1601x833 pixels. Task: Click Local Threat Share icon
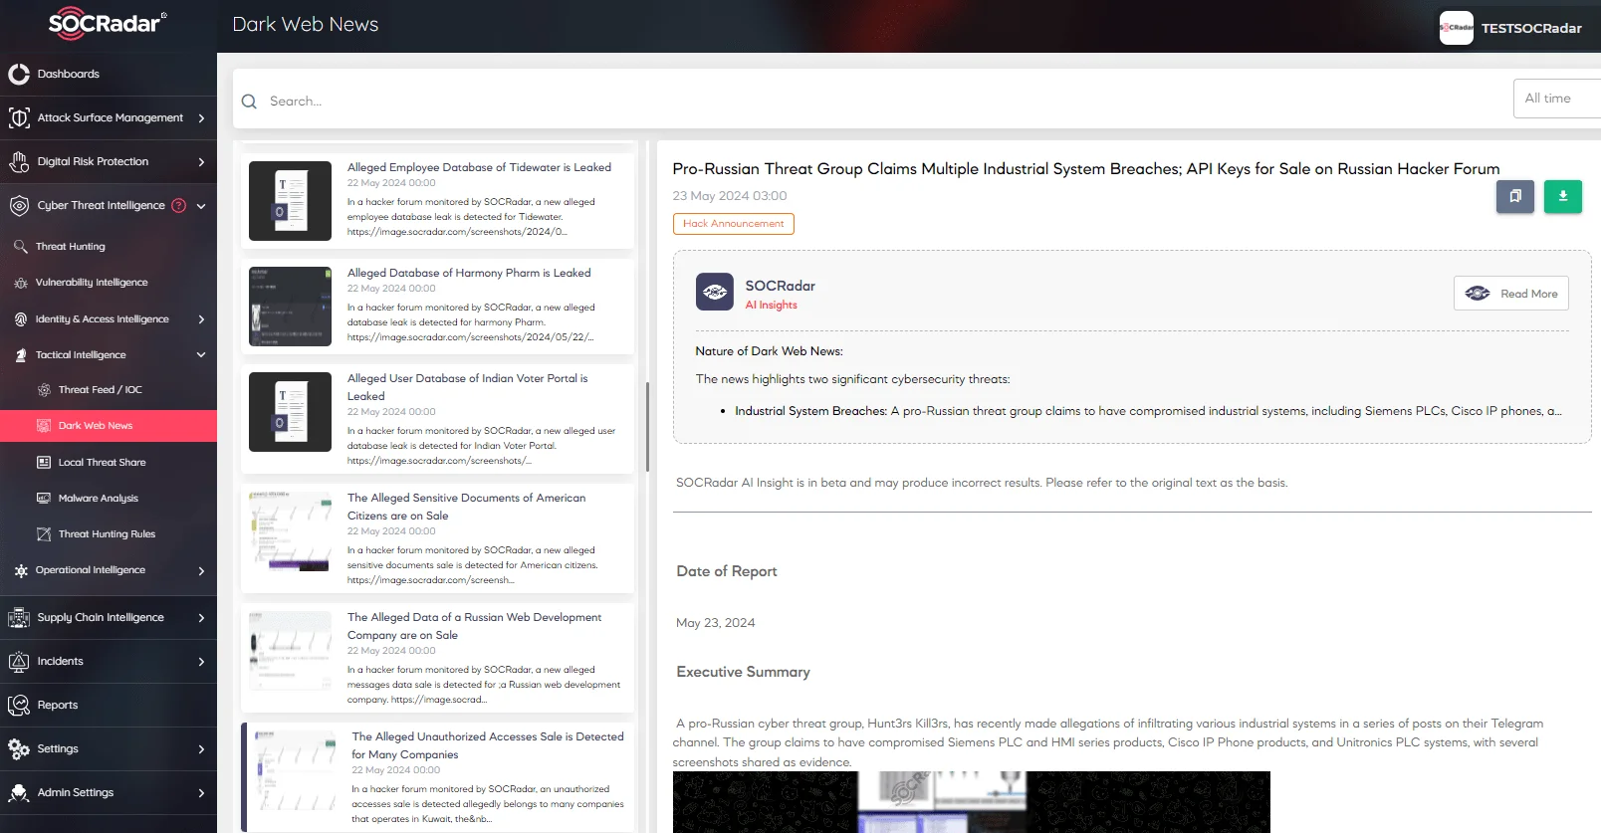pyautogui.click(x=44, y=462)
